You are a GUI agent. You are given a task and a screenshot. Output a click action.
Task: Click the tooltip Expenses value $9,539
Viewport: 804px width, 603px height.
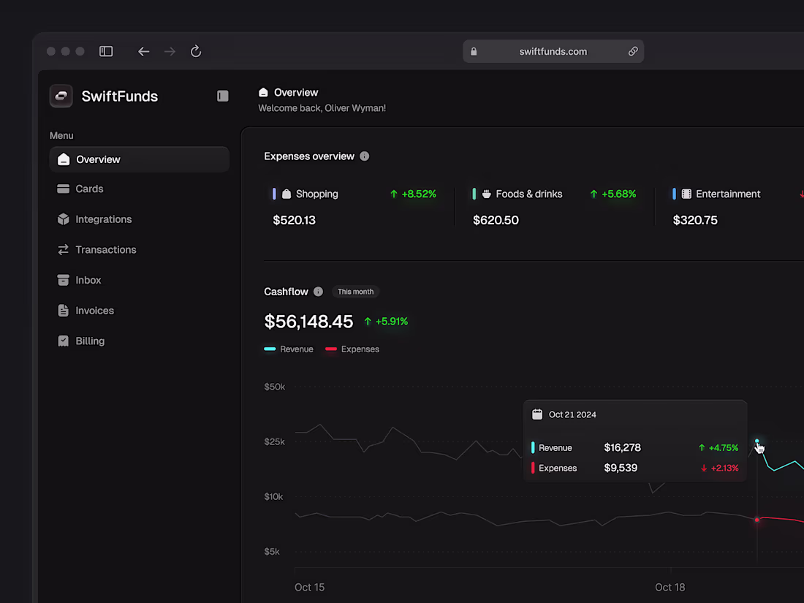(621, 468)
